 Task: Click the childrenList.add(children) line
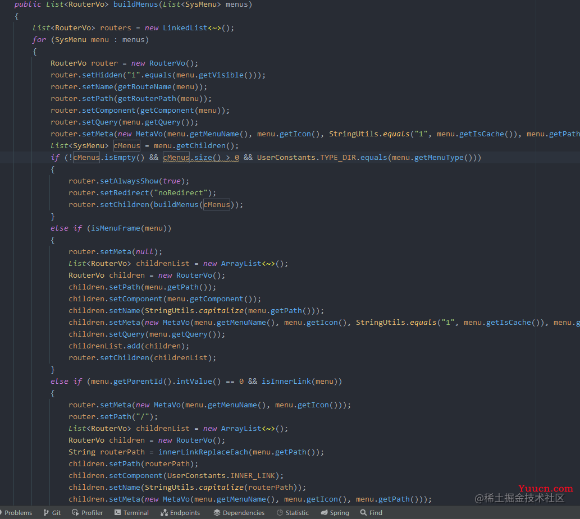tap(129, 346)
